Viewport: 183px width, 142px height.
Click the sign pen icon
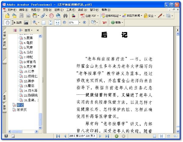coord(160,16)
